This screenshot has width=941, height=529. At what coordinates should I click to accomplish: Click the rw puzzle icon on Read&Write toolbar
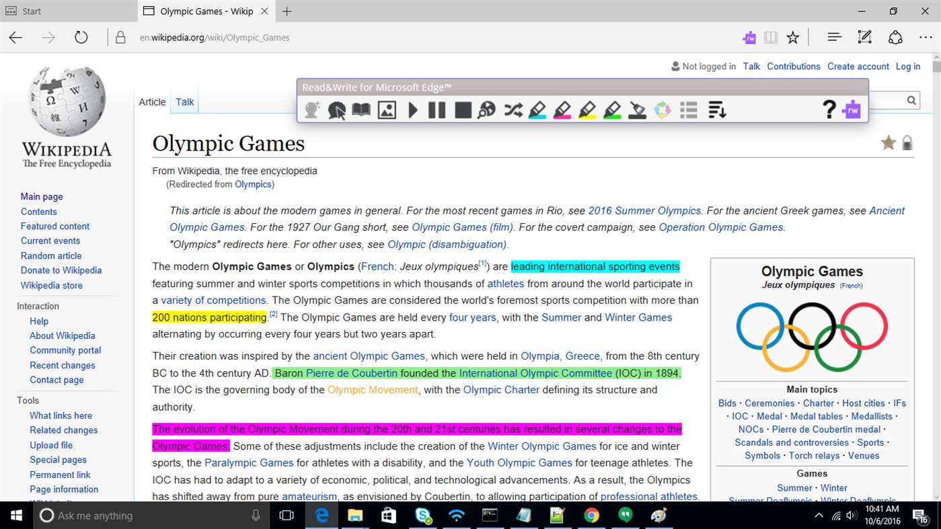(852, 110)
